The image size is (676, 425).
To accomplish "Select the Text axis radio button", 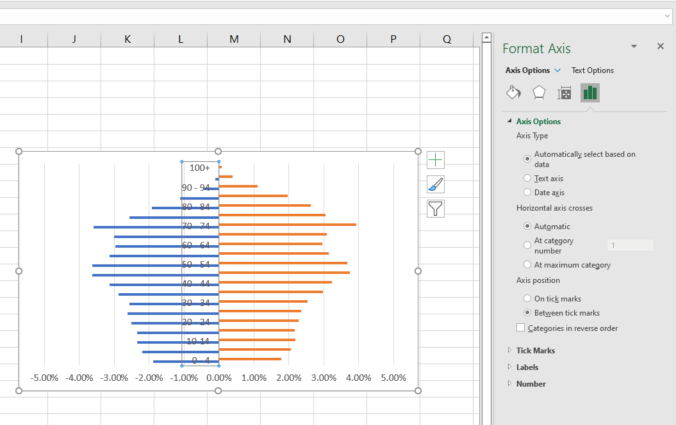I will [527, 178].
